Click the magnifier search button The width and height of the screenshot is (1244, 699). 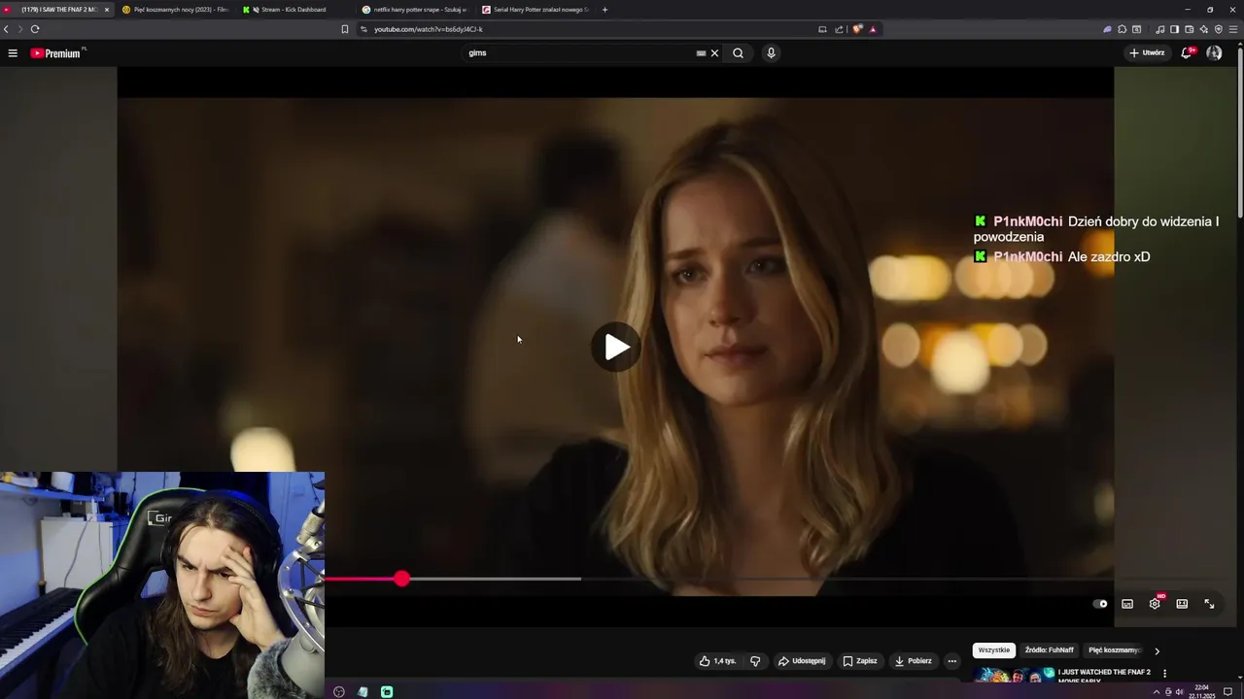[738, 53]
